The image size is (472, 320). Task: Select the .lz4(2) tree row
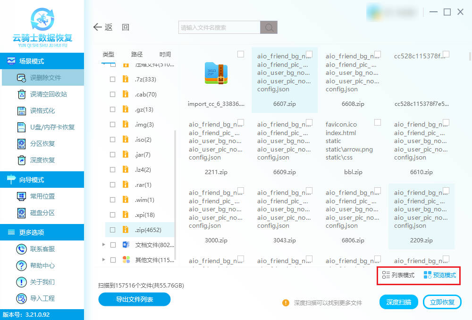pos(139,169)
